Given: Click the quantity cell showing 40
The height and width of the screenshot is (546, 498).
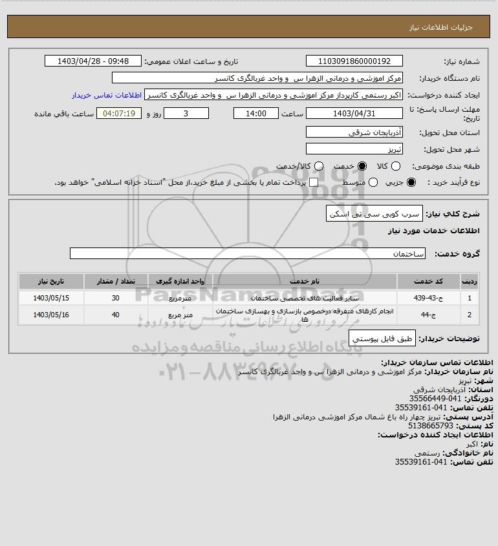Looking at the screenshot, I should 116,315.
